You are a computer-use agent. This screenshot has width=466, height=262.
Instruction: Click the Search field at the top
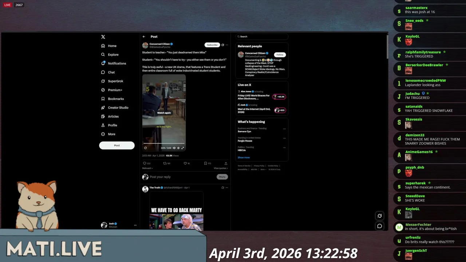coord(262,36)
